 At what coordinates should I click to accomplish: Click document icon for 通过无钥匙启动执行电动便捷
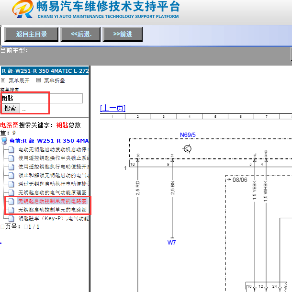[11, 184]
